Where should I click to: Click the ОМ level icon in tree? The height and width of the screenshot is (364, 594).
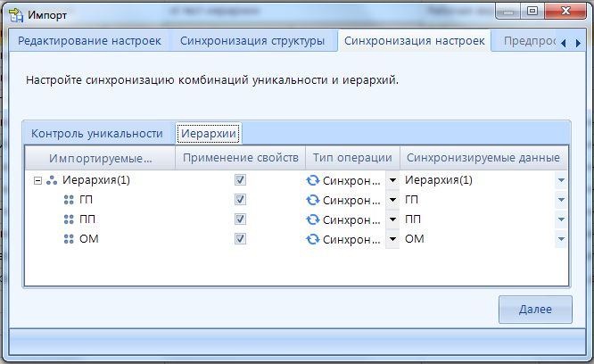click(70, 239)
